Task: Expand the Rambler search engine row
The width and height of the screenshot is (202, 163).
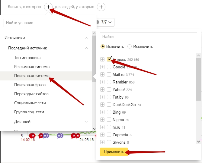Action: pyautogui.click(x=102, y=82)
